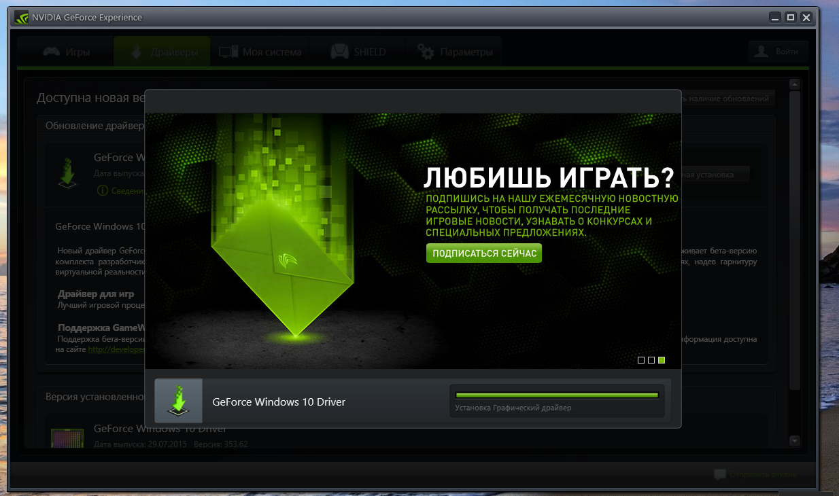Image resolution: width=839 pixels, height=496 pixels.
Task: Click the Войти login button
Action: point(778,52)
